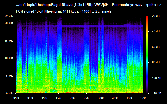Click the 22 kHz frequency label

pos(9,16)
